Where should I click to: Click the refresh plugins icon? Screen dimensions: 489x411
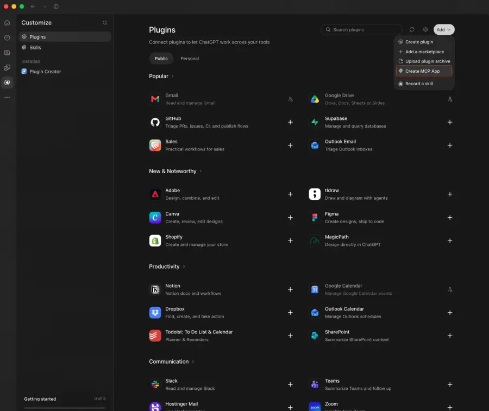point(412,30)
